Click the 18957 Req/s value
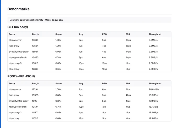This screenshot has height=128, width=178. (x=35, y=51)
